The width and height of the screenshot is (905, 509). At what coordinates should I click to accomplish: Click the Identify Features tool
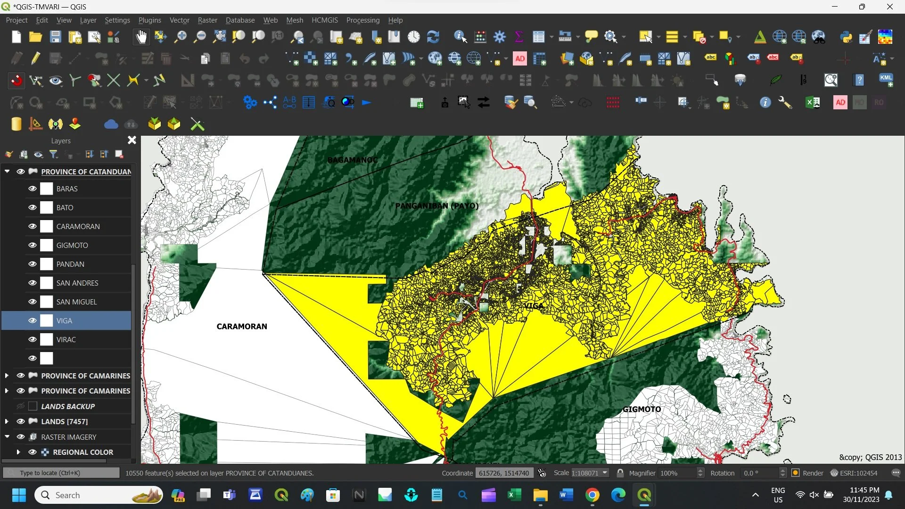460,37
